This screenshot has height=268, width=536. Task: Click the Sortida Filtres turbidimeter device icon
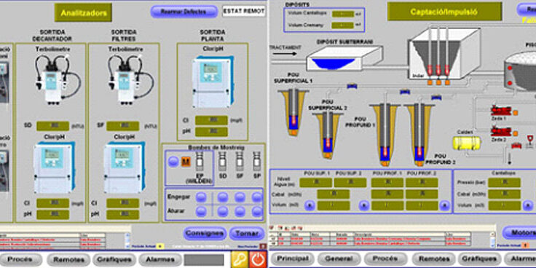point(131,79)
